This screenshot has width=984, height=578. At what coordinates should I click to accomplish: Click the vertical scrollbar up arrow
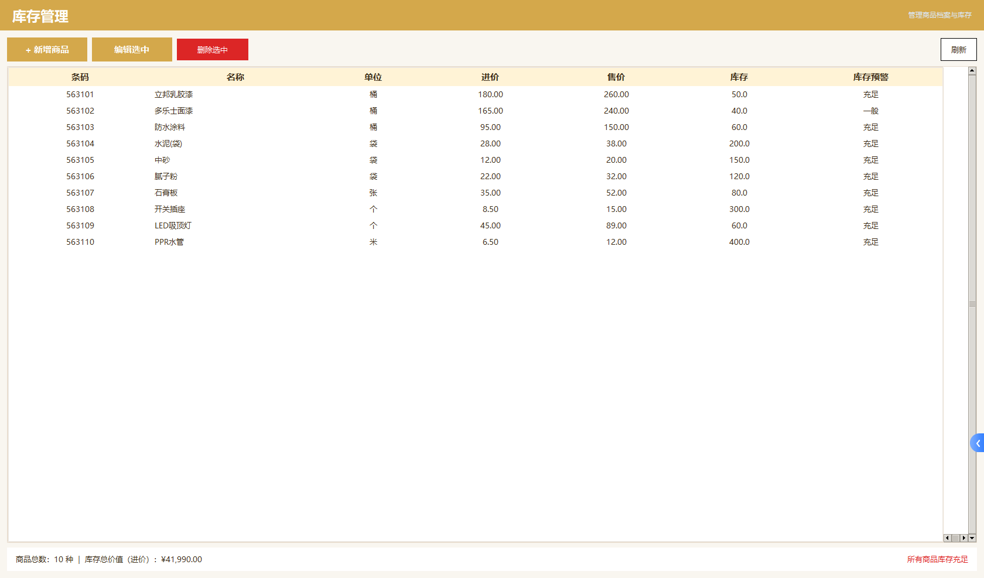click(972, 71)
